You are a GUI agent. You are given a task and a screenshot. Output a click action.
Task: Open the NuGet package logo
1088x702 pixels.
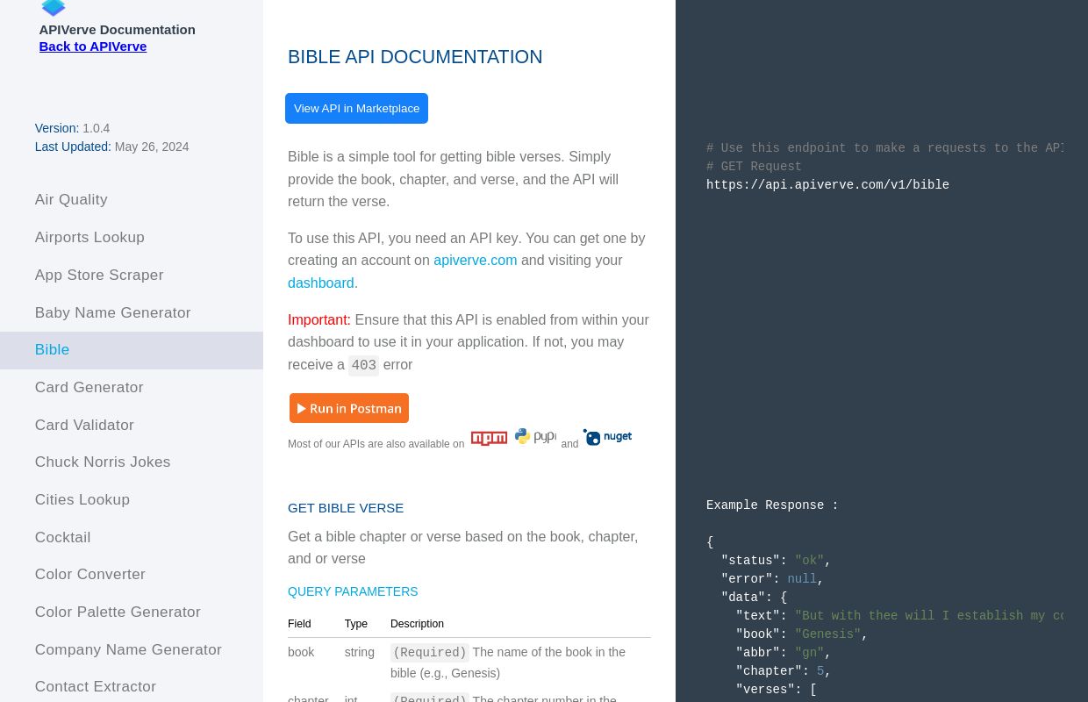pyautogui.click(x=607, y=437)
